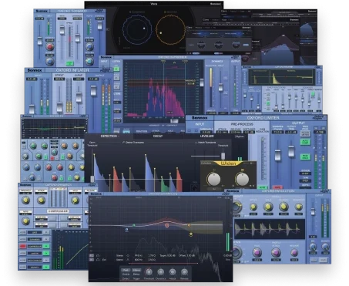Click the waveform display in Oxford Envolution
This screenshot has height=286, width=349.
point(269,228)
